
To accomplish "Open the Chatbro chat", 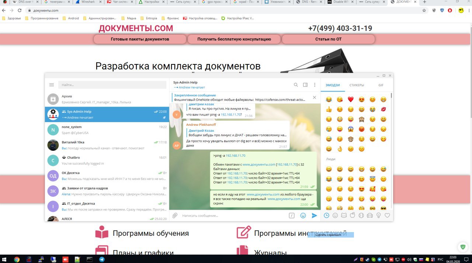I will click(x=107, y=160).
